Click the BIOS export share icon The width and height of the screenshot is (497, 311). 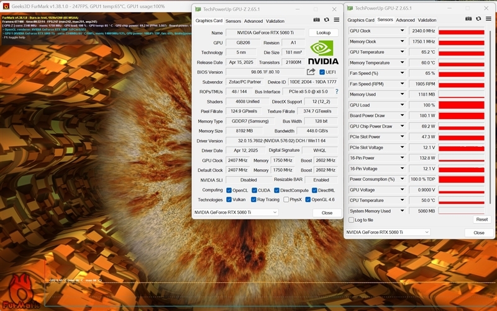click(x=311, y=72)
